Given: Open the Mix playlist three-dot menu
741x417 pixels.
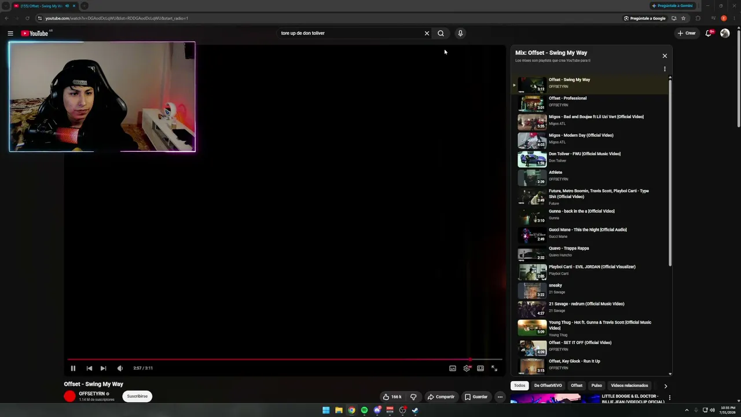Looking at the screenshot, I should (665, 69).
